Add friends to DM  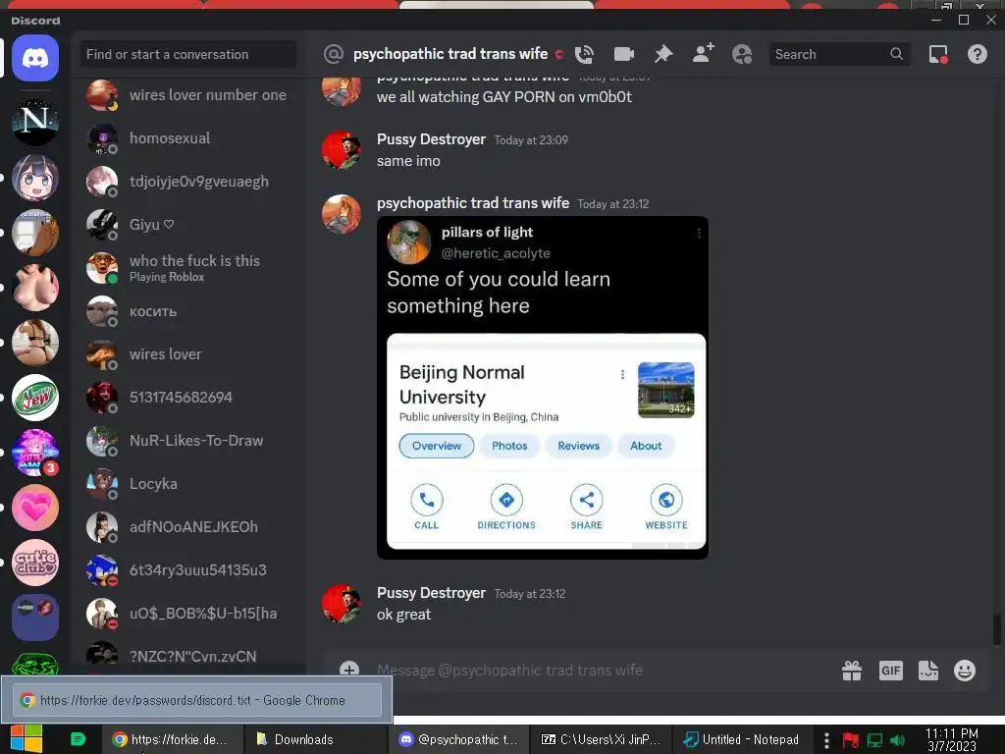[703, 54]
